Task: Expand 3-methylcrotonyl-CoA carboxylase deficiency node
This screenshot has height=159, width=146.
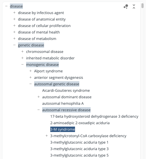Action: (x=47, y=136)
